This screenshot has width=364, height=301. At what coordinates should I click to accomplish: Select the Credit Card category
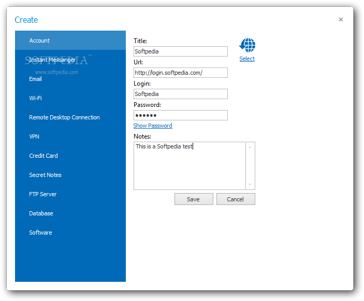coord(70,156)
